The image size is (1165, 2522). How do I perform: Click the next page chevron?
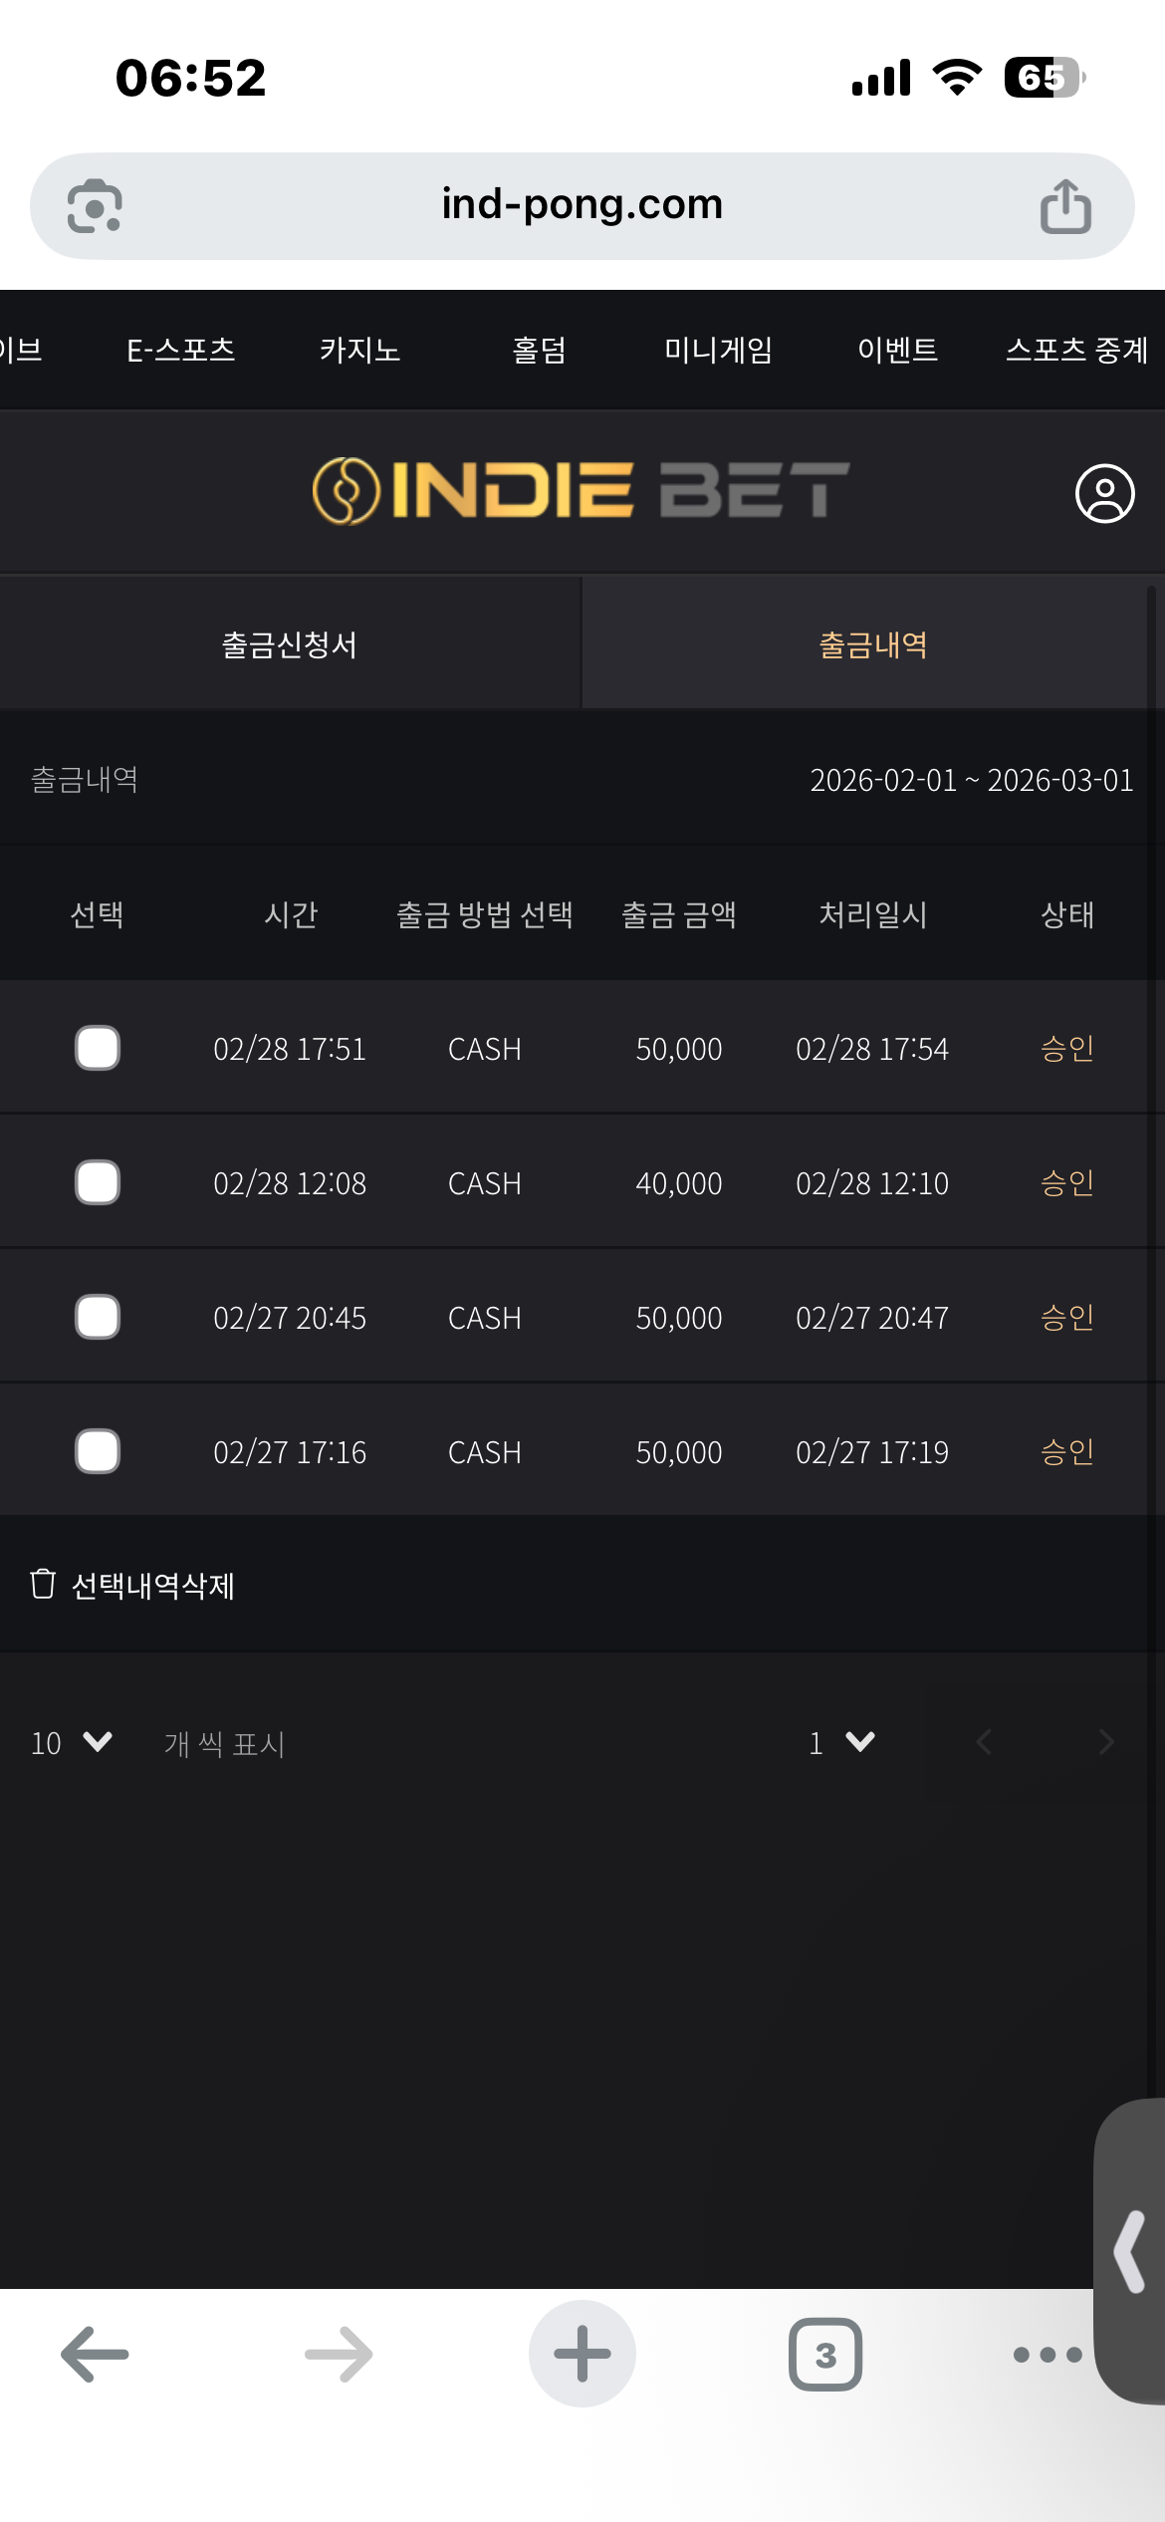pos(1105,1742)
